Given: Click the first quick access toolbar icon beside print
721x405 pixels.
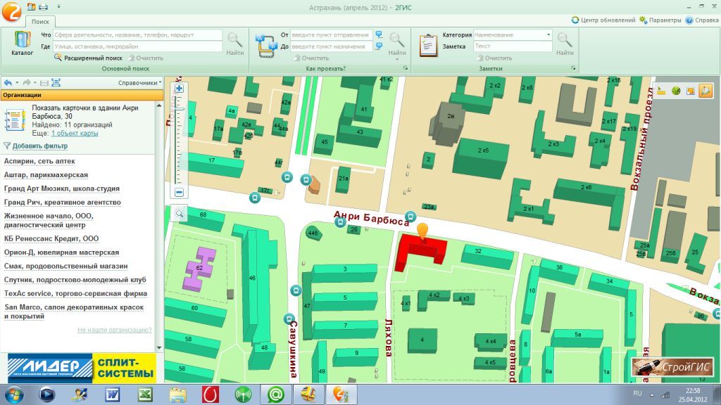Looking at the screenshot, I should tap(31, 6).
